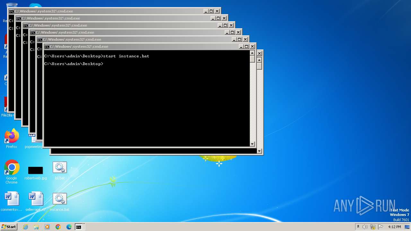Open Windows Media Player taskbar icon
Image resolution: width=411 pixels, height=231 pixels.
click(47, 227)
